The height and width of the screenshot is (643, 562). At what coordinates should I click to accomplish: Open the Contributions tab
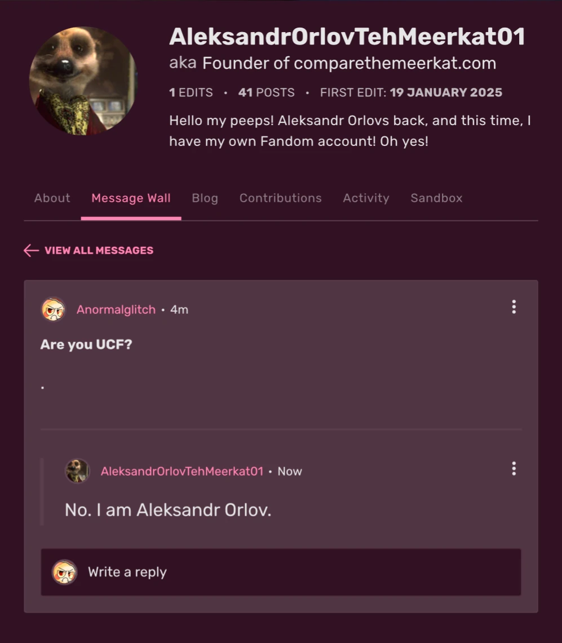click(281, 198)
